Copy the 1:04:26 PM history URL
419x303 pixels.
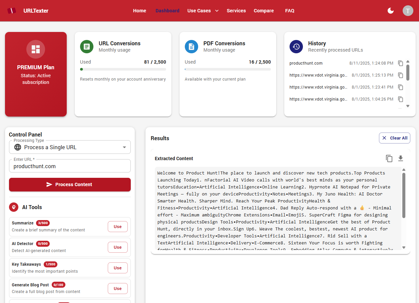click(x=401, y=99)
